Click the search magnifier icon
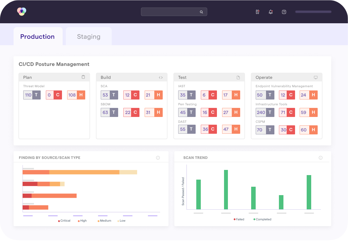 (201, 12)
